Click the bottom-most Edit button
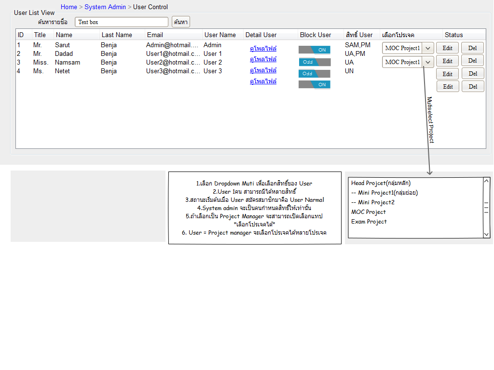This screenshot has width=494, height=370. tap(448, 87)
